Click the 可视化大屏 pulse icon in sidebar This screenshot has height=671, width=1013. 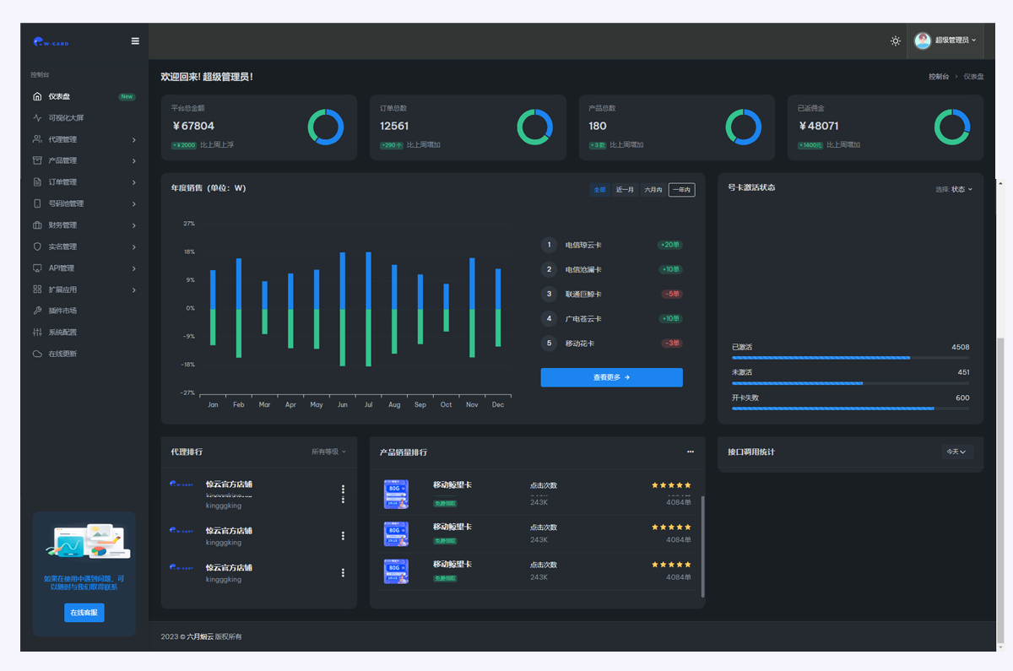(x=37, y=118)
